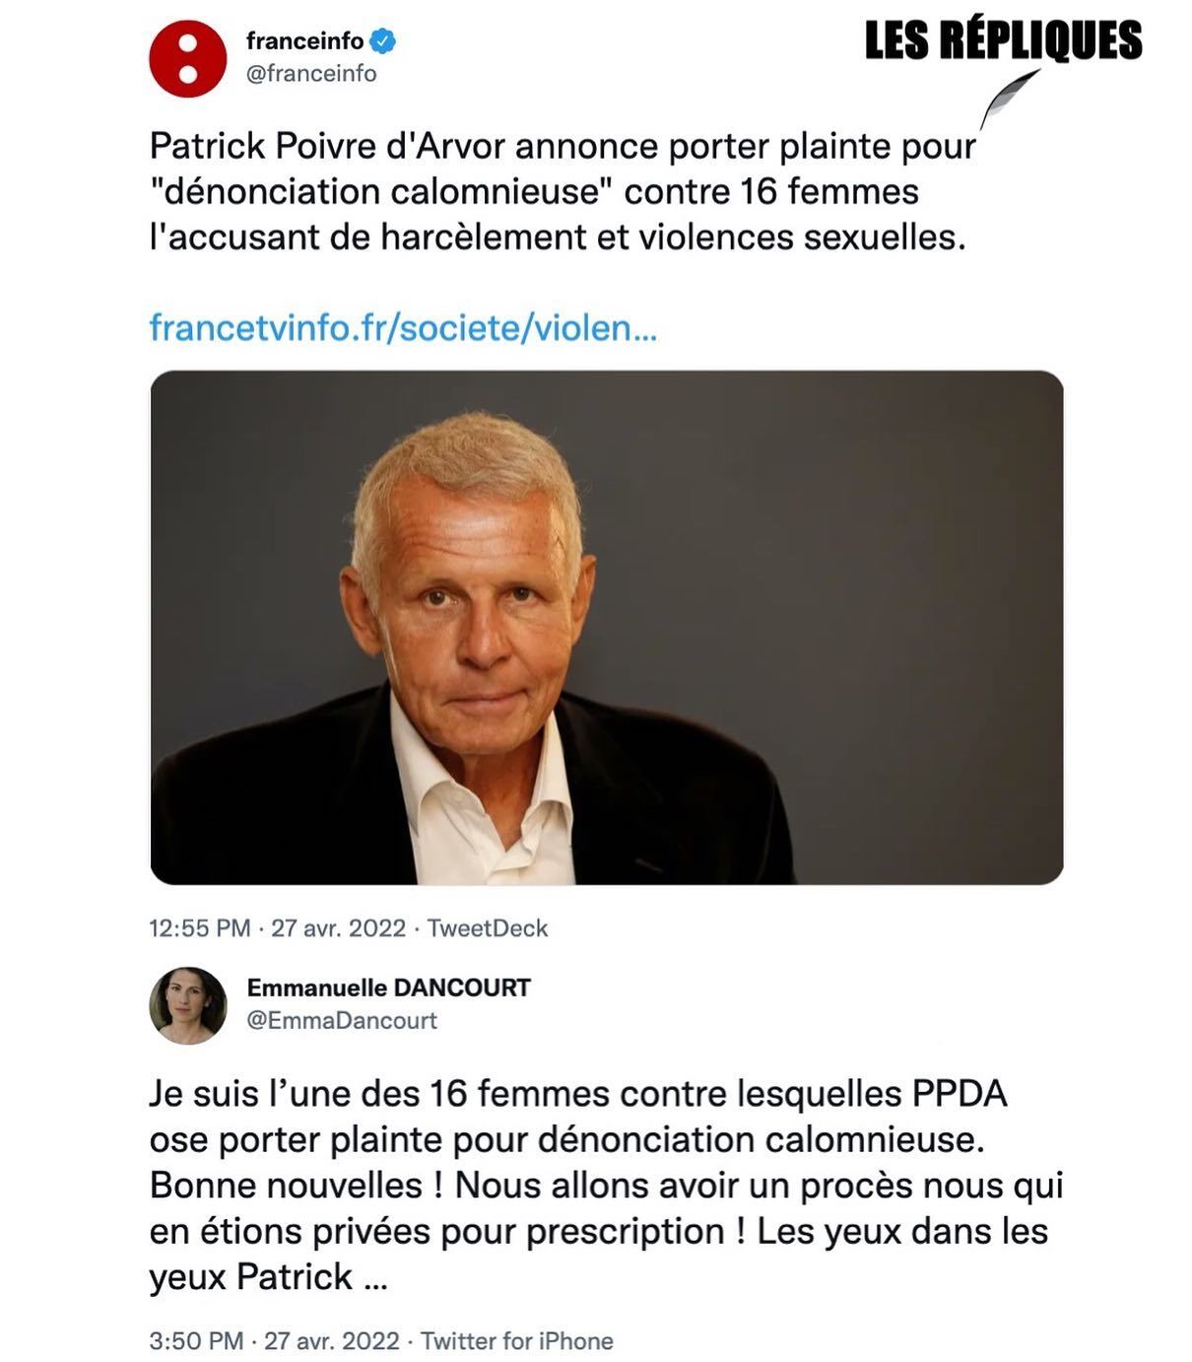Click the reply tweet's 27 avr. 2022 date

(332, 1341)
